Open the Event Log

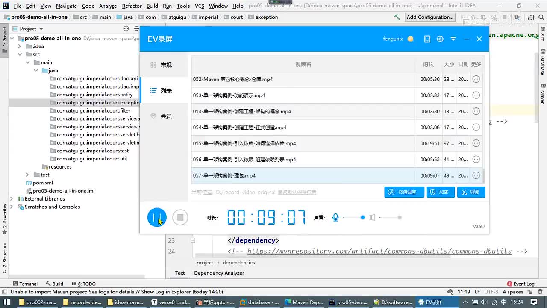coord(521,284)
